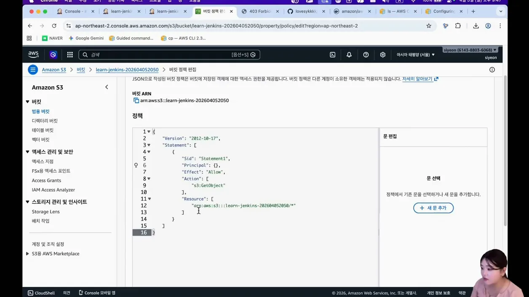Fold the Action array at line 8
The width and height of the screenshot is (529, 297).
149,179
